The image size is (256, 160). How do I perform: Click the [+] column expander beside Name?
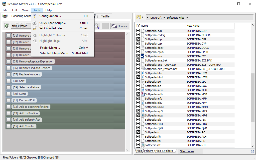point(138,26)
